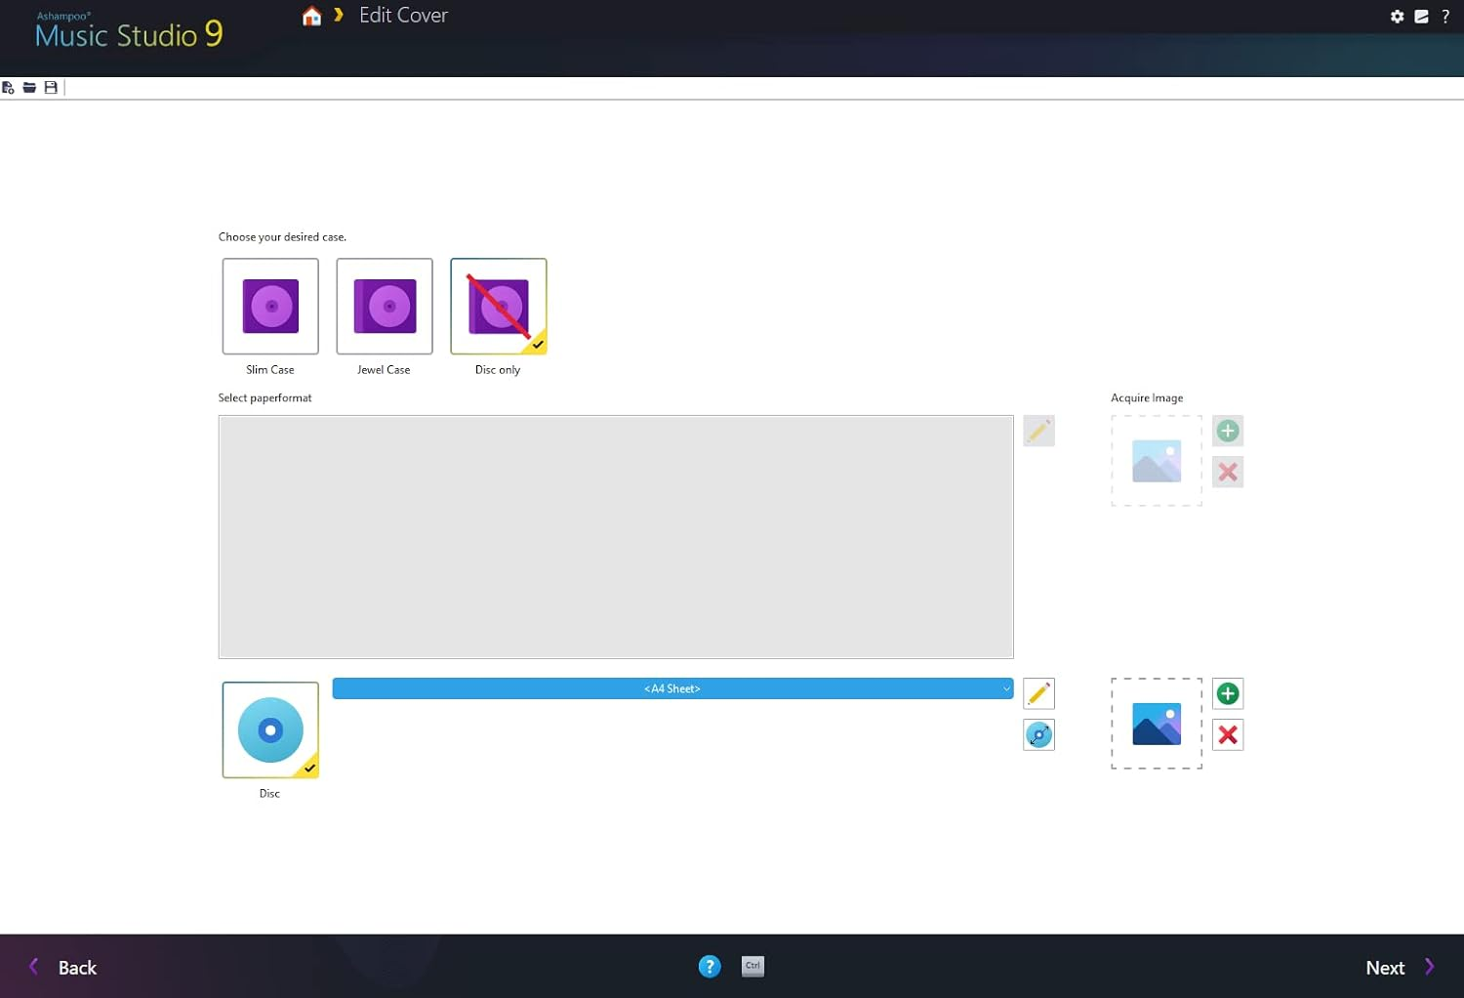This screenshot has width=1464, height=998.
Task: Adjust the disc diameter settings
Action: coord(1038,735)
